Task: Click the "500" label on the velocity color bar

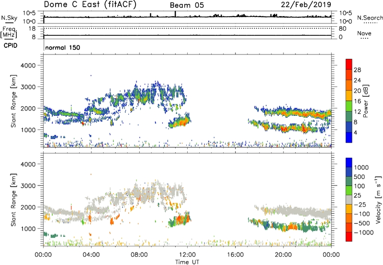Action: (x=360, y=177)
